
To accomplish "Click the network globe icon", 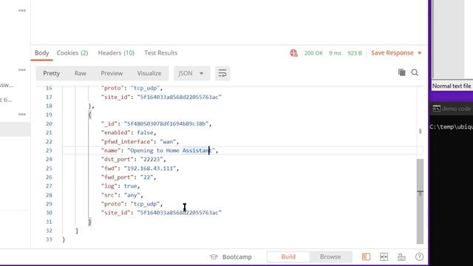I will click(293, 53).
